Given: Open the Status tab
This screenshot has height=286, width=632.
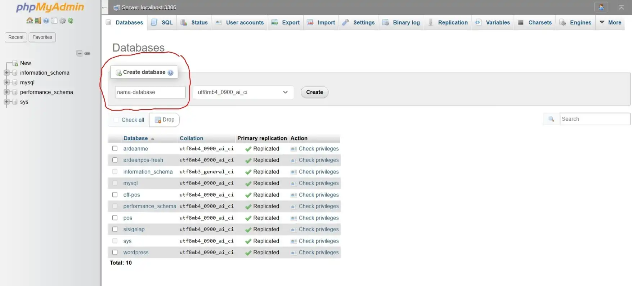Looking at the screenshot, I should pyautogui.click(x=194, y=22).
